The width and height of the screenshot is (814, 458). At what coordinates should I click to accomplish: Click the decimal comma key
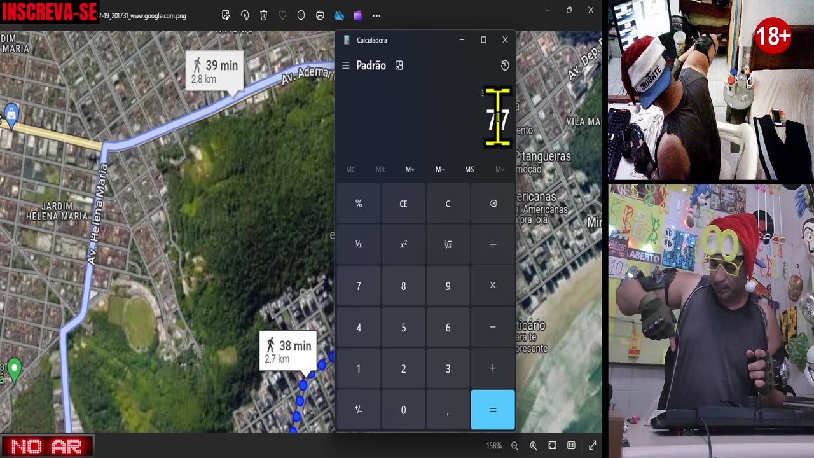coord(448,410)
